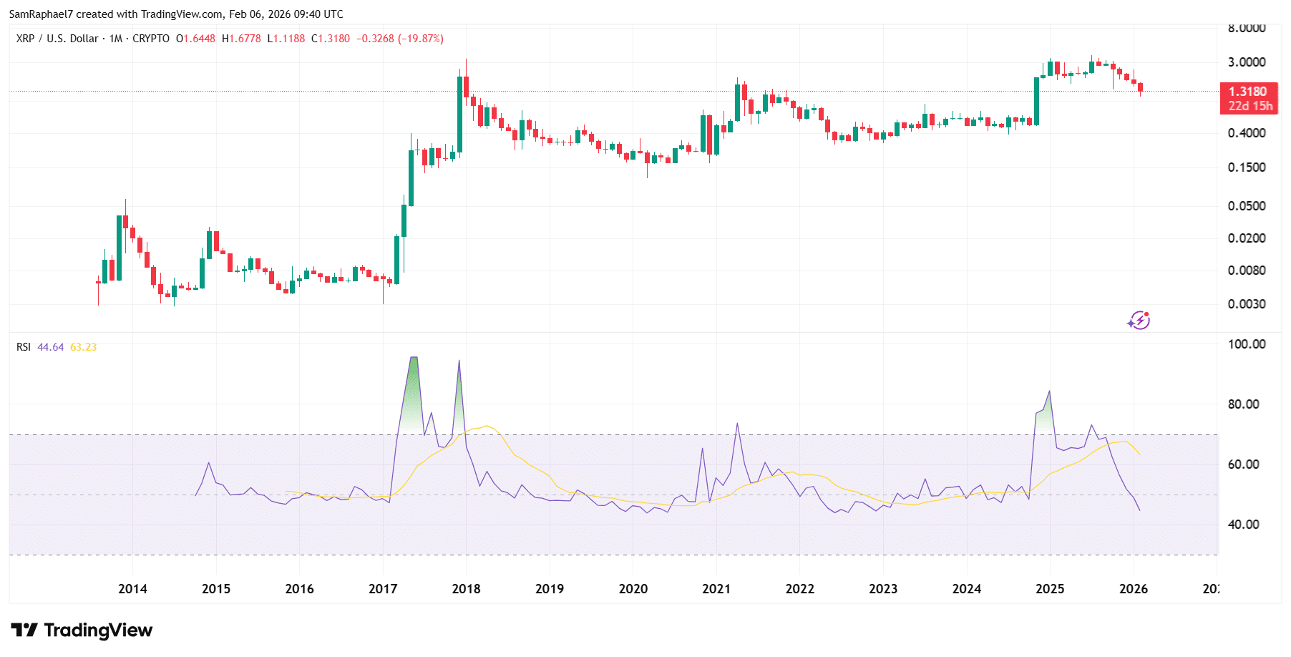
Task: Switch to the 2024 section on time axis
Action: [x=966, y=590]
